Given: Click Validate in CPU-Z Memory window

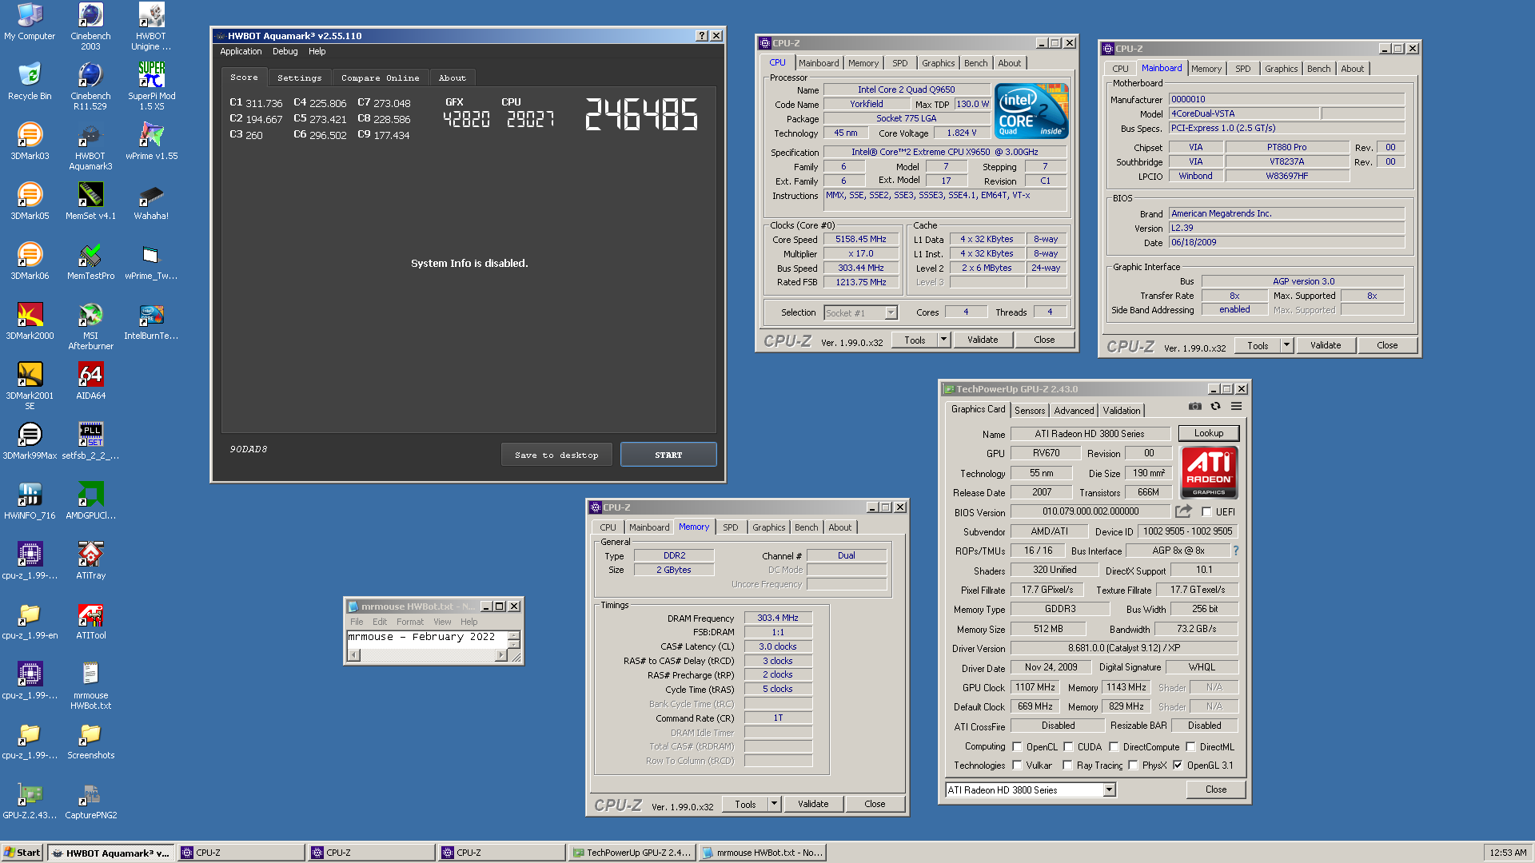Looking at the screenshot, I should point(812,804).
